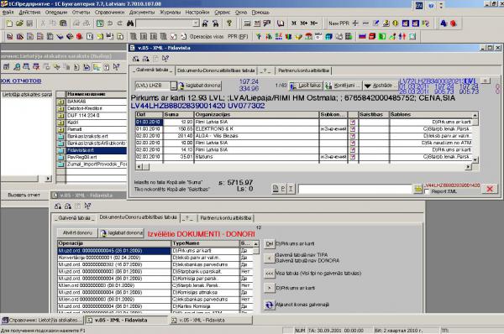Click the M- memory button
Image resolution: width=504 pixels, height=334 pixels.
tap(313, 23)
